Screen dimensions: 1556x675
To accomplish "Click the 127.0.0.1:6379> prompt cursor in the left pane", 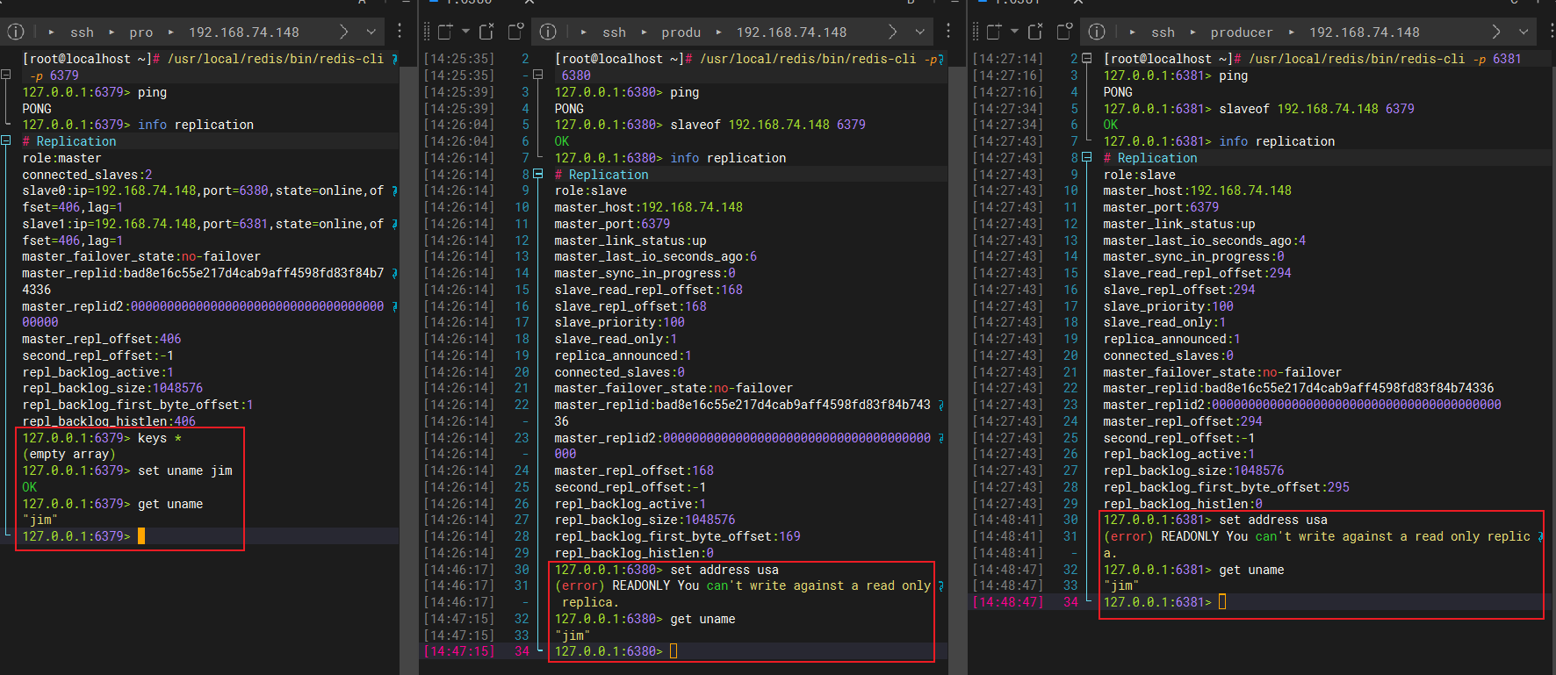I will click(x=141, y=536).
